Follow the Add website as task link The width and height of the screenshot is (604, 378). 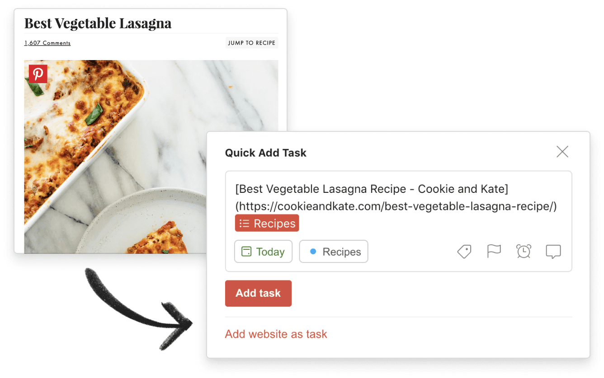coord(276,334)
